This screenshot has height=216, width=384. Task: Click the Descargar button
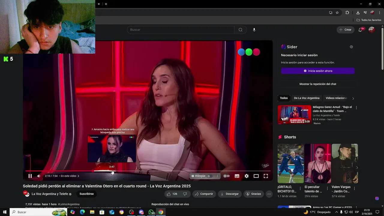click(230, 194)
